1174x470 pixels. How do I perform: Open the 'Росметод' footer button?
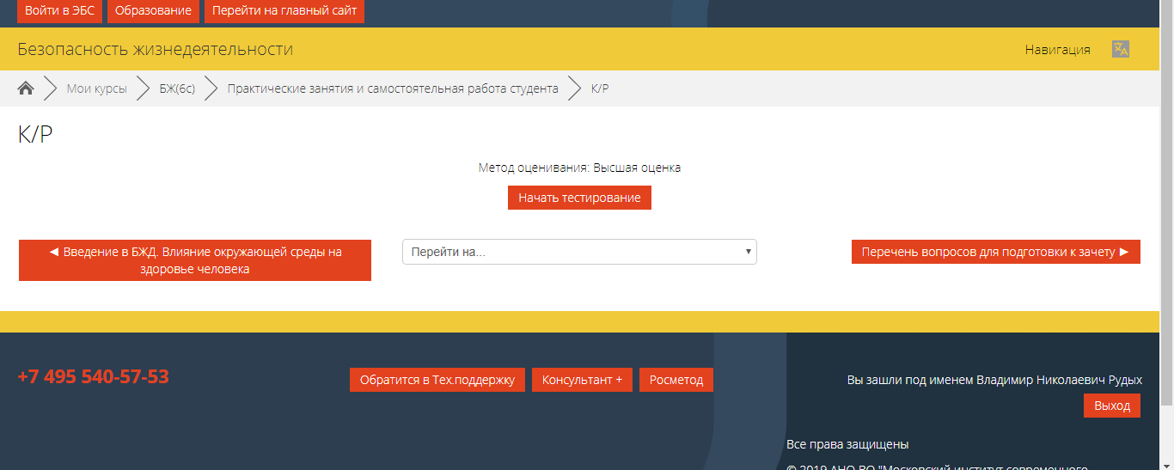[x=676, y=380]
